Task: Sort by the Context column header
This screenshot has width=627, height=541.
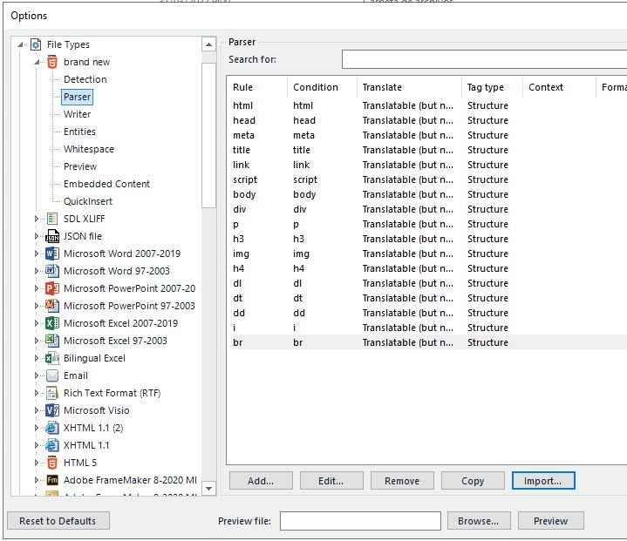Action: tap(559, 87)
